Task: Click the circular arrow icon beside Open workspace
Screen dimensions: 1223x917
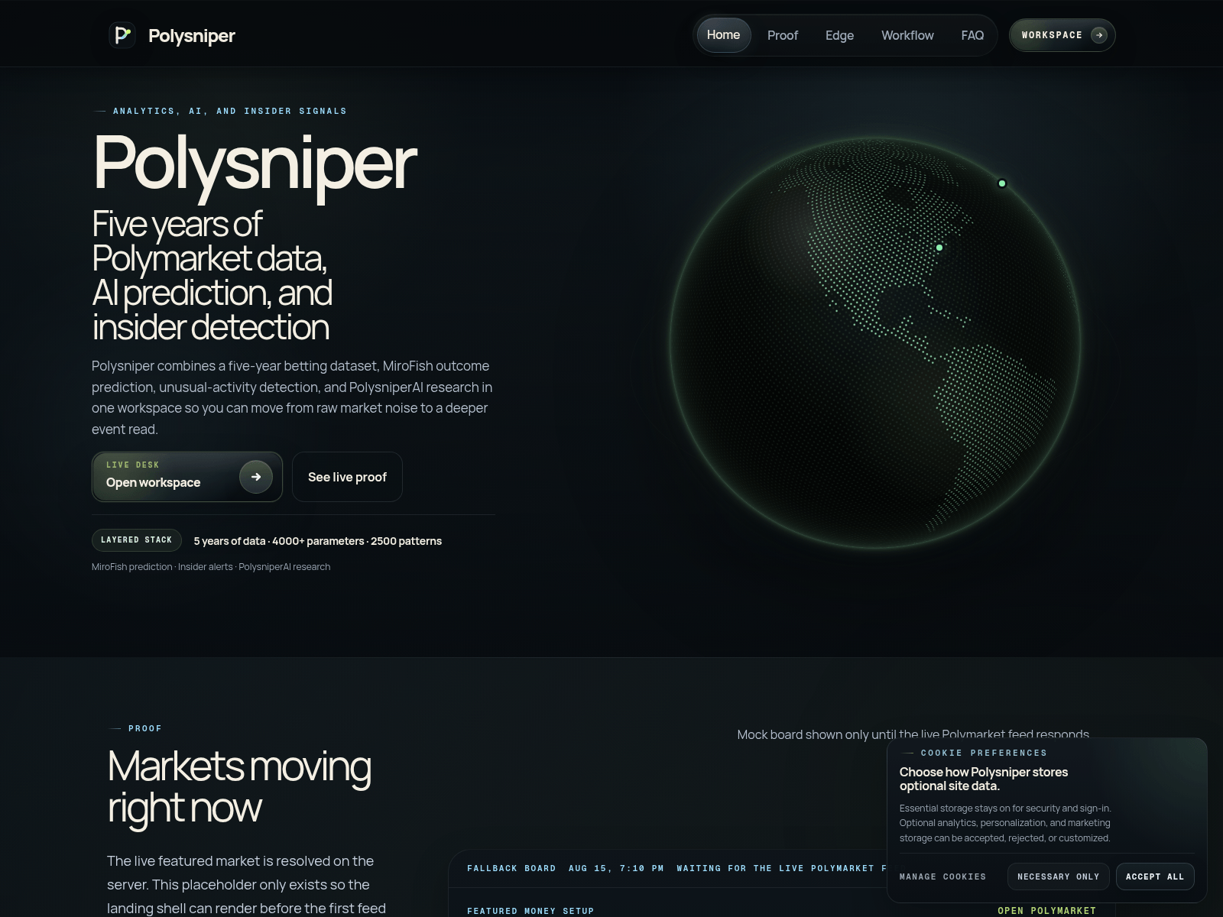Action: (256, 477)
